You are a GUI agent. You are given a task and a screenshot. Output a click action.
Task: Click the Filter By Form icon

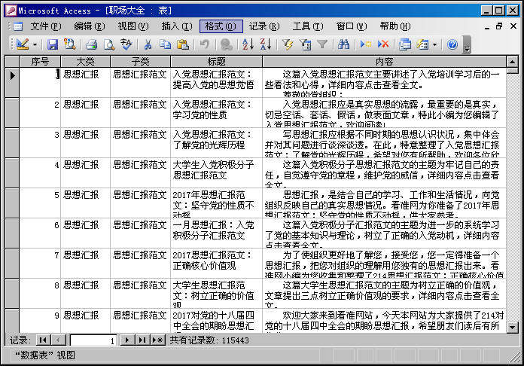tap(305, 44)
